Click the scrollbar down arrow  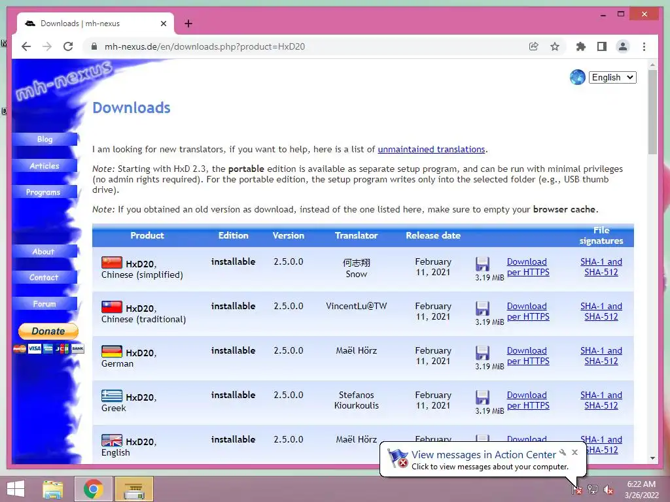click(652, 458)
